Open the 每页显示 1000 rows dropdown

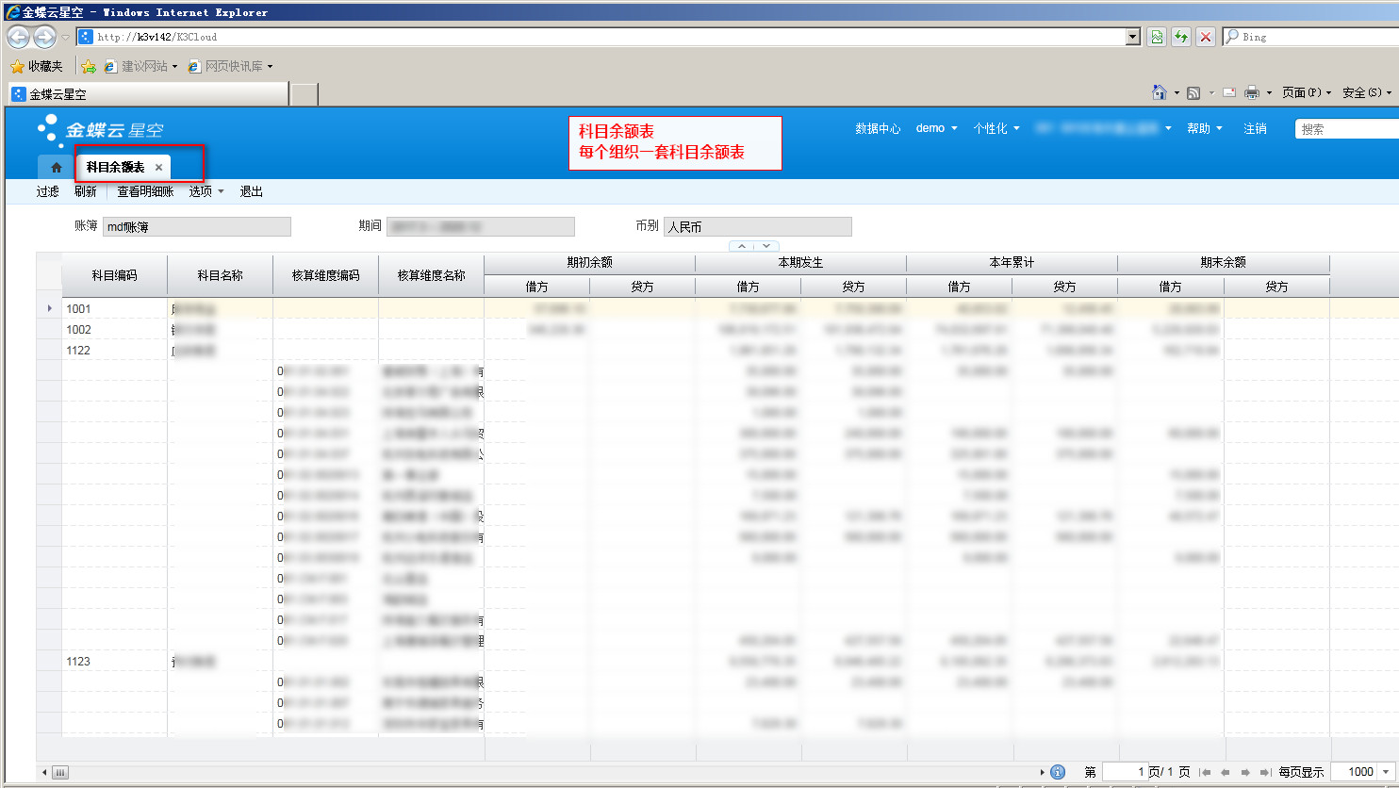click(1385, 772)
